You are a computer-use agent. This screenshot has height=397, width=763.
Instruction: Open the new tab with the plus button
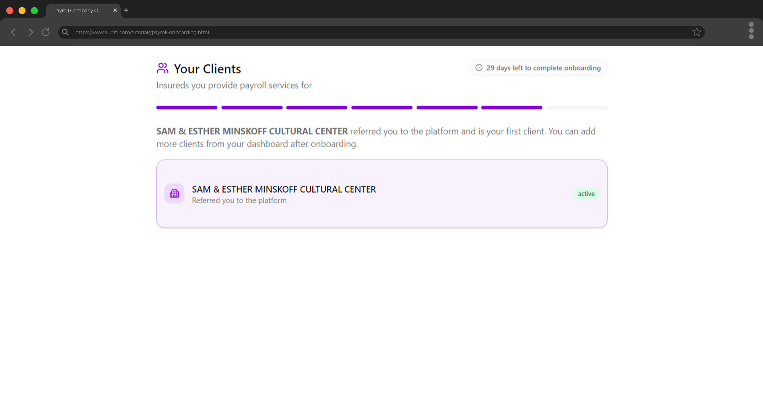click(x=126, y=10)
